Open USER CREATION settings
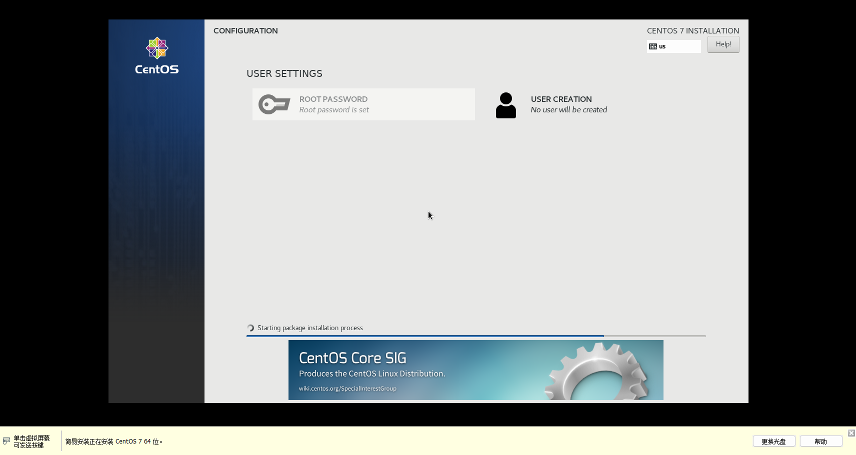Viewport: 856px width, 455px height. [595, 104]
